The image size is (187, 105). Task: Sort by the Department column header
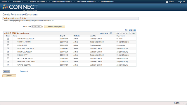pyautogui.click(x=120, y=36)
